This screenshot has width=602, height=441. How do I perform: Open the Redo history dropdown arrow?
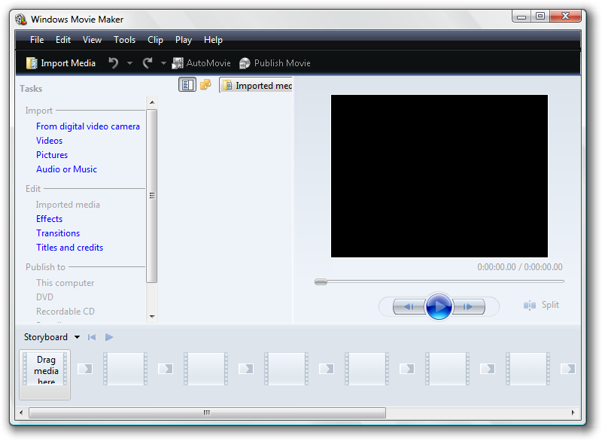(163, 62)
